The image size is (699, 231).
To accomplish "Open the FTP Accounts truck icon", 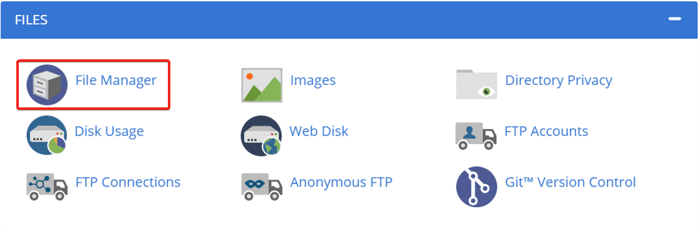I will click(475, 135).
